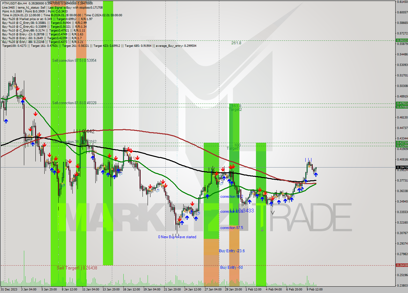Click the 'Target1' label
Image resolution: width=408 pixels, height=293 pixels.
233,148
